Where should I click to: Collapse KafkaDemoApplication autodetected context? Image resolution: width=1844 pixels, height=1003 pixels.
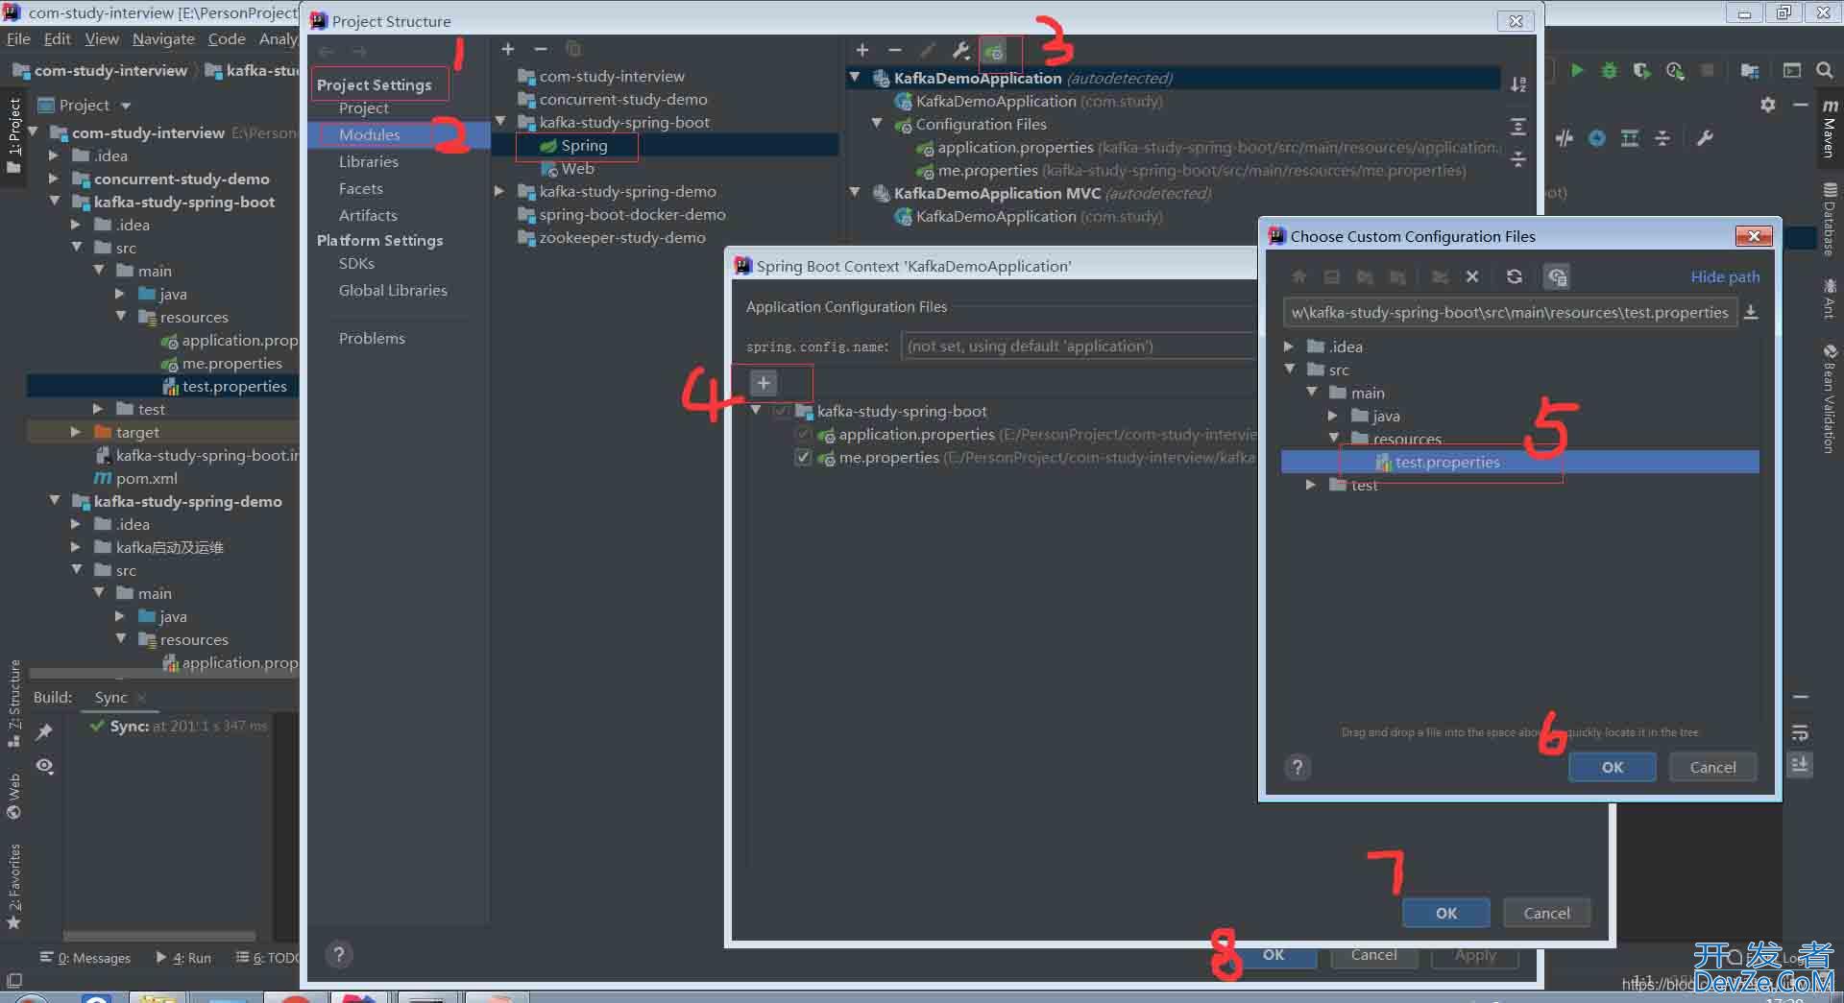pyautogui.click(x=855, y=78)
